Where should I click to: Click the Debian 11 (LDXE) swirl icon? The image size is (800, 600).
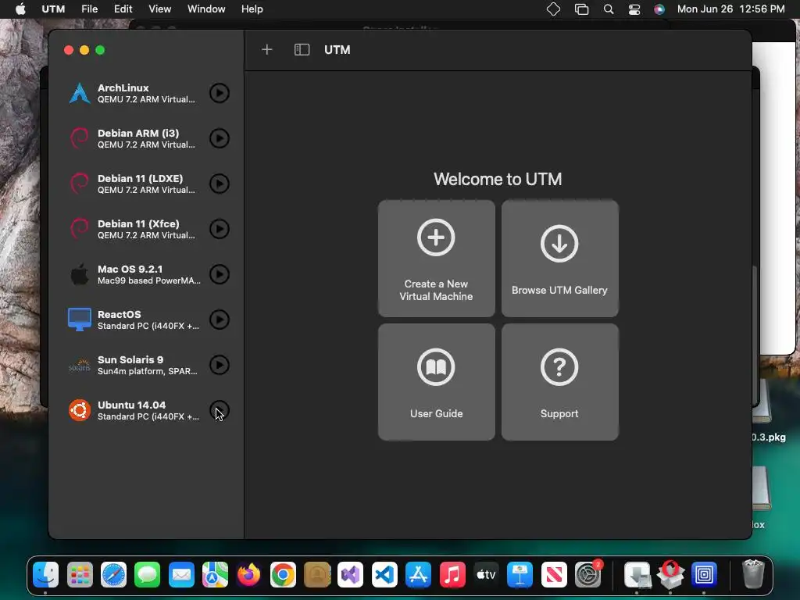pos(80,184)
